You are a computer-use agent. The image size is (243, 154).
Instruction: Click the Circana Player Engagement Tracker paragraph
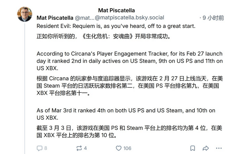click(130, 62)
